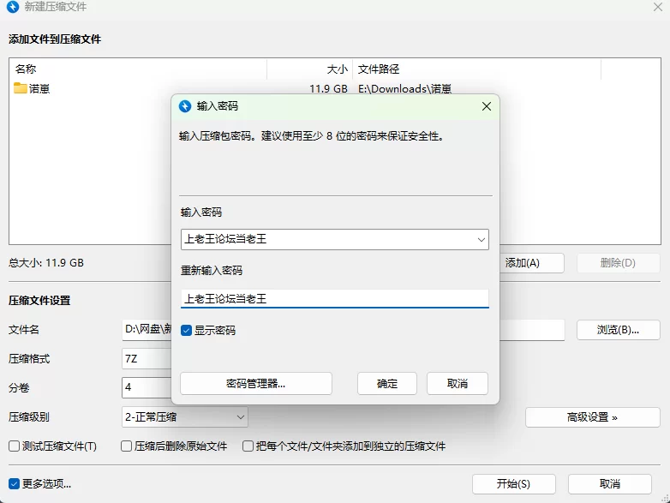Click the 文件路径 column header
670x503 pixels.
pos(477,69)
